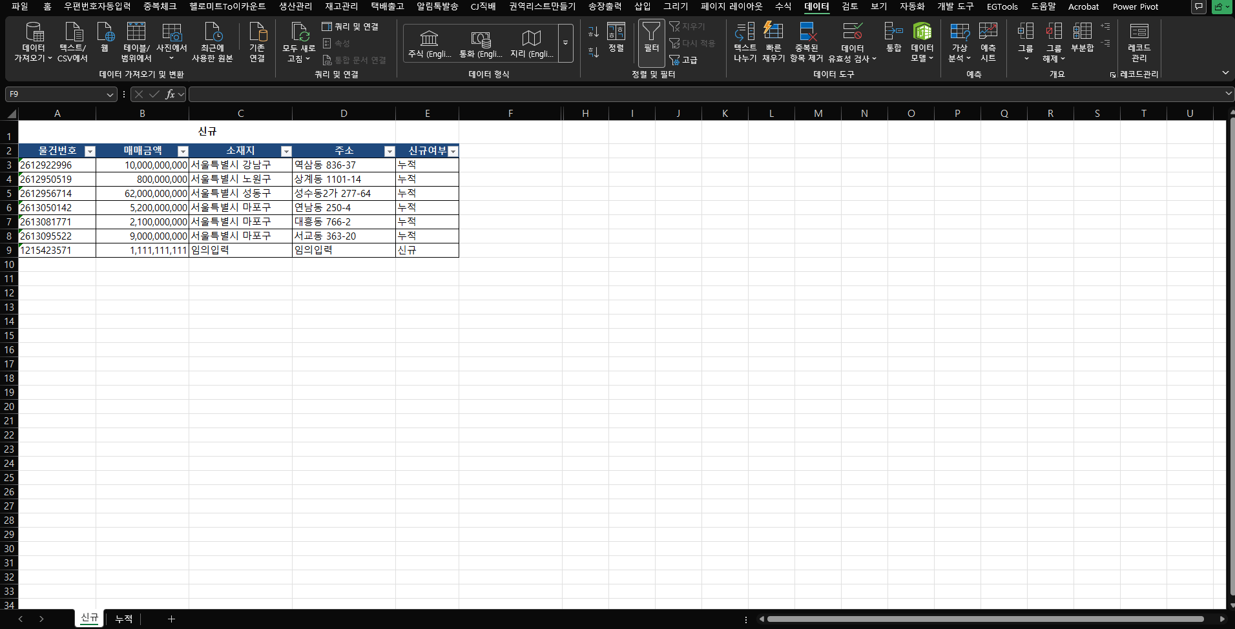This screenshot has width=1235, height=629.
Task: Open the 물건번호 column filter dropdown
Action: [x=90, y=151]
